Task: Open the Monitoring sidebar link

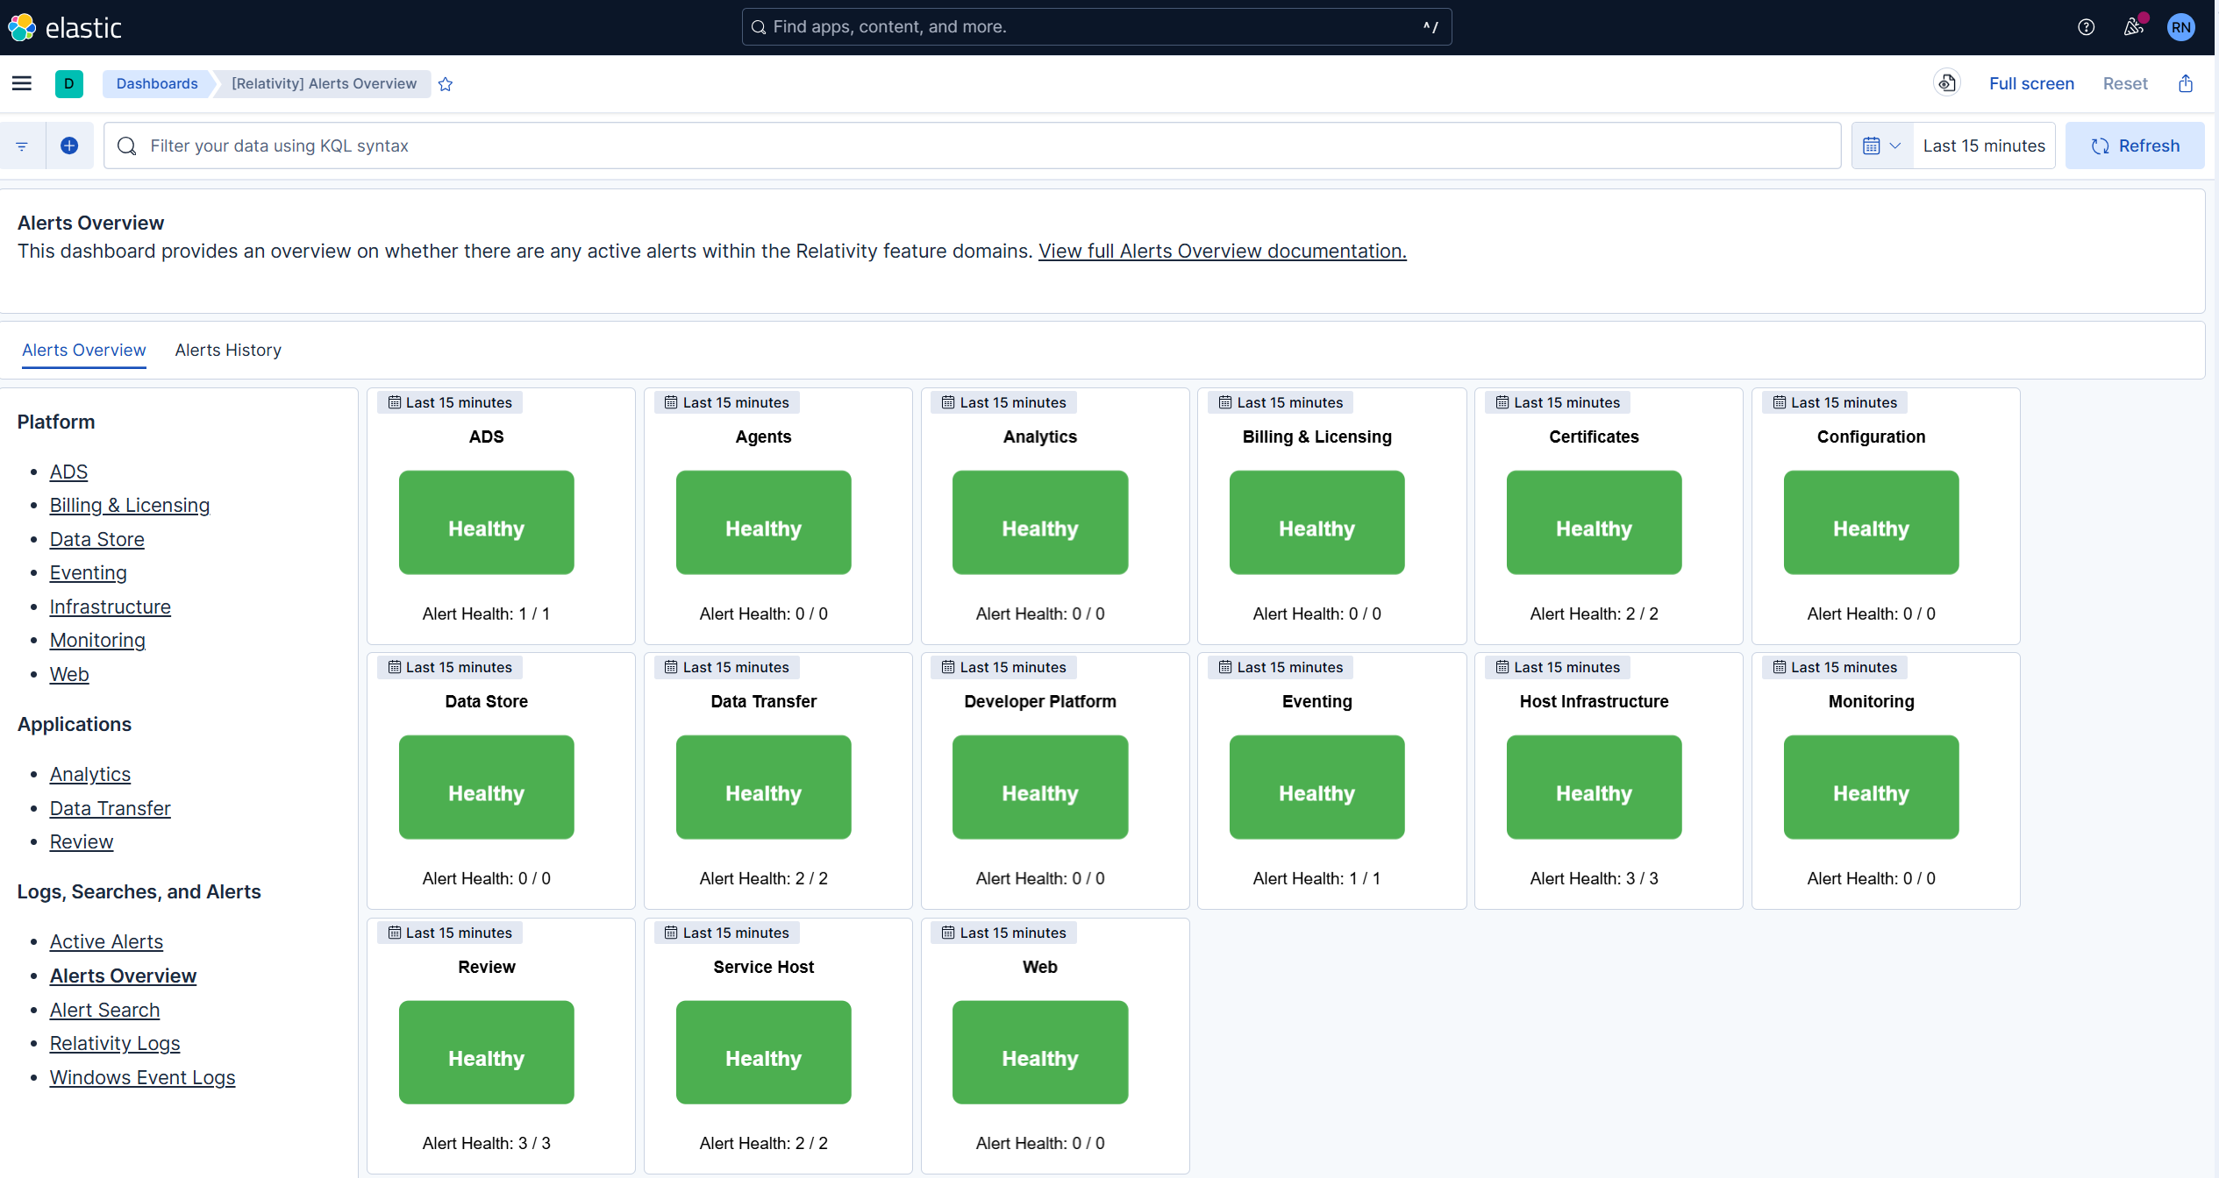Action: coord(97,640)
